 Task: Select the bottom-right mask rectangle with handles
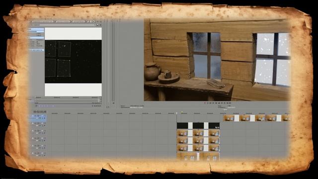[x=64, y=68]
